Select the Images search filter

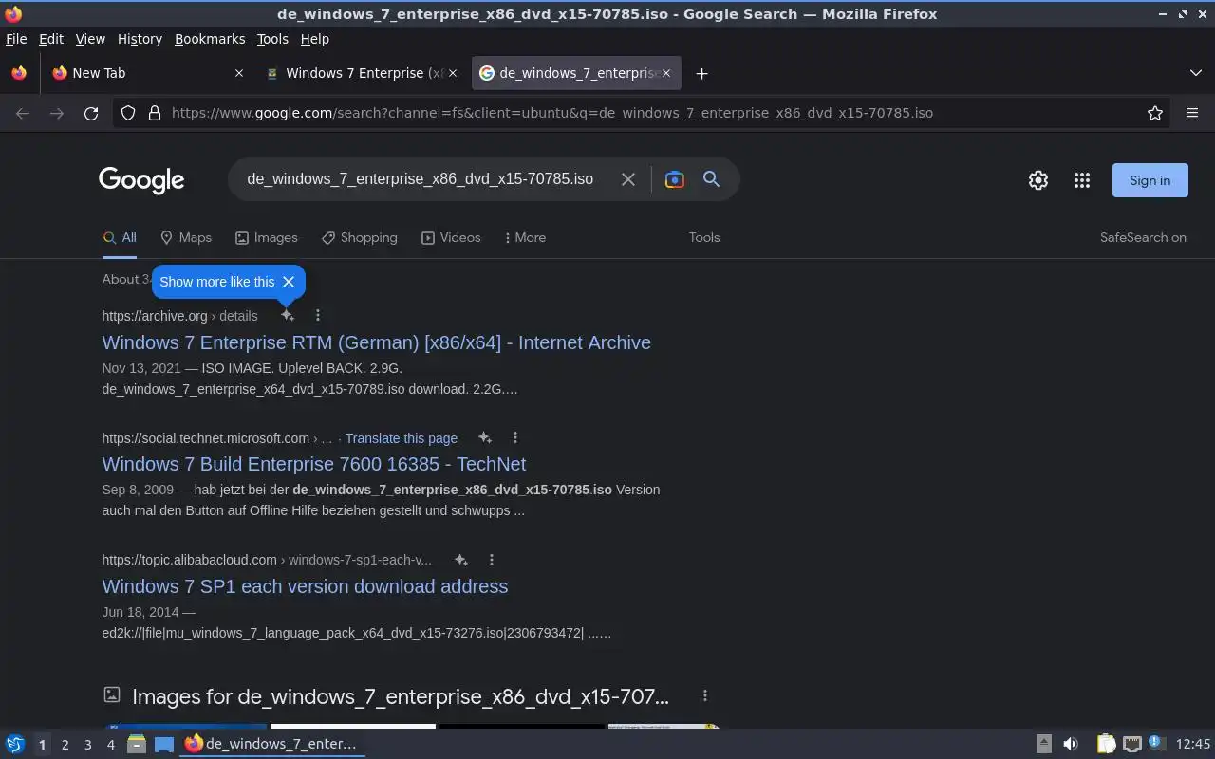(x=267, y=237)
